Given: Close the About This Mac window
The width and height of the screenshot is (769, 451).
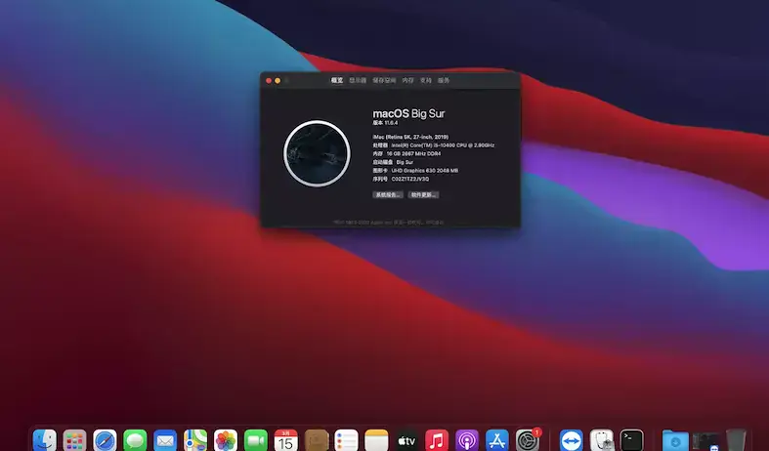Looking at the screenshot, I should (269, 80).
